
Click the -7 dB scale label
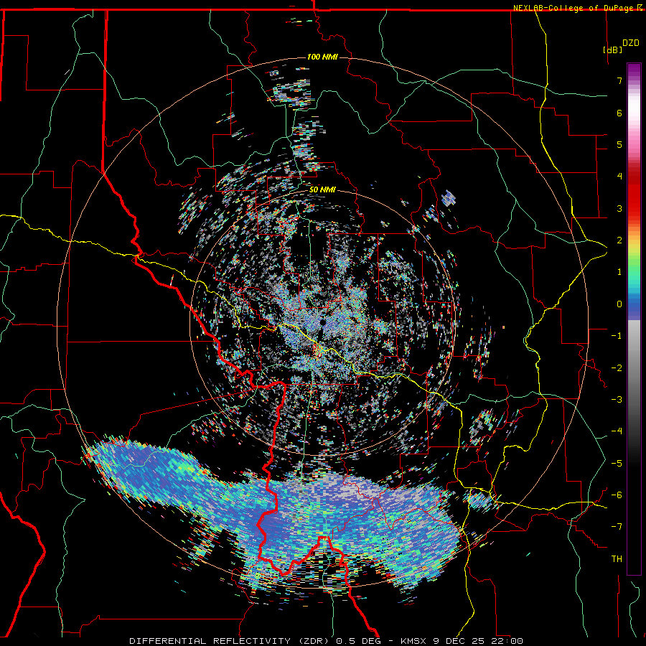(617, 527)
